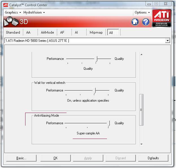The width and height of the screenshot is (176, 168).
Task: Click the Anti-Aliasing Mode slider handle
Action: 108,123
